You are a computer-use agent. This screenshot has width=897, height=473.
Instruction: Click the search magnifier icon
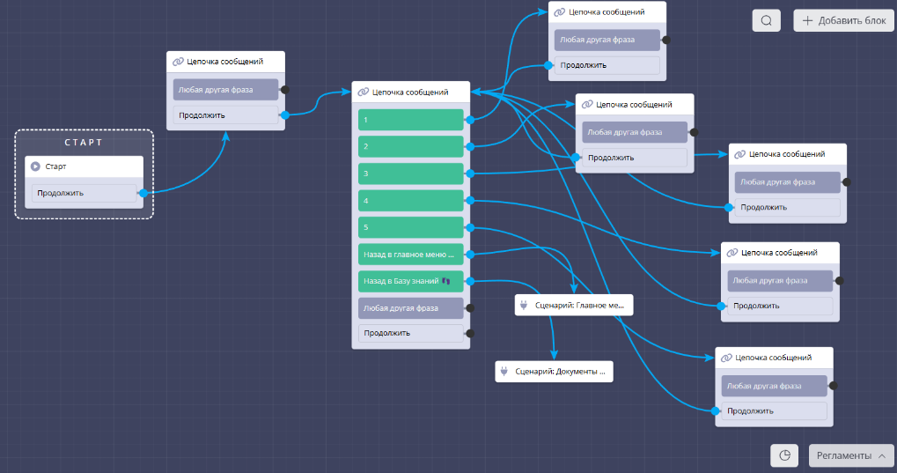(766, 21)
